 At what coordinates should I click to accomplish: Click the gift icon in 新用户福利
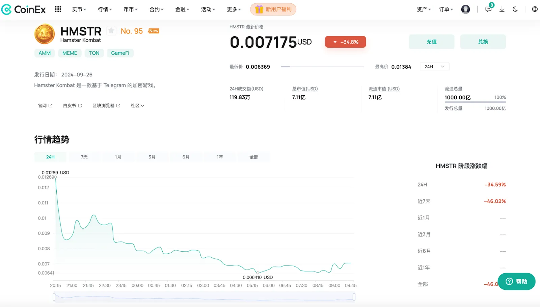coord(259,9)
